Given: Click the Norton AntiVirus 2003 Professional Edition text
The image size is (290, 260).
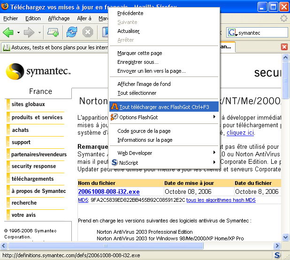Looking at the screenshot, I should 145,232.
